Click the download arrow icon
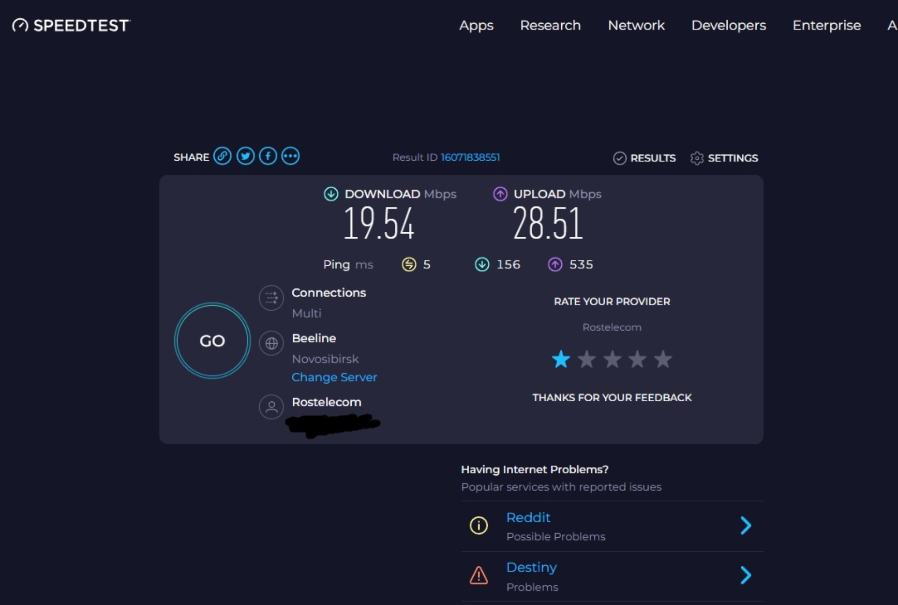 tap(331, 194)
